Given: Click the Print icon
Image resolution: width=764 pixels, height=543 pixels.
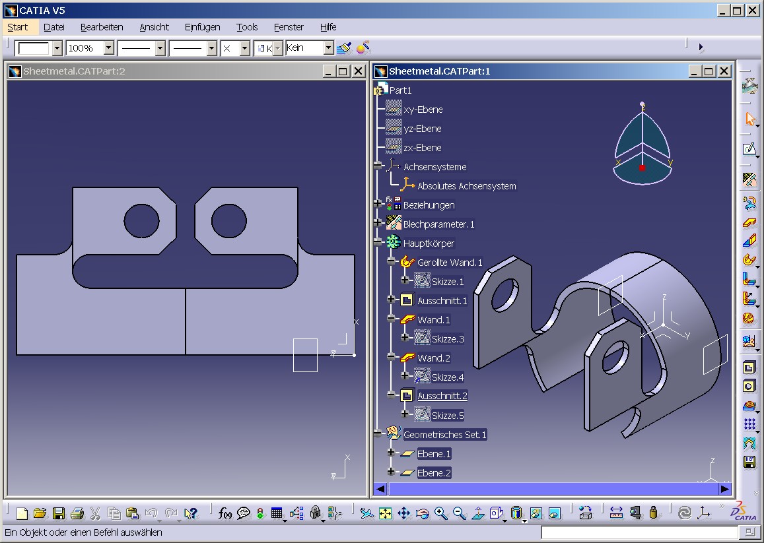Looking at the screenshot, I should click(x=77, y=513).
